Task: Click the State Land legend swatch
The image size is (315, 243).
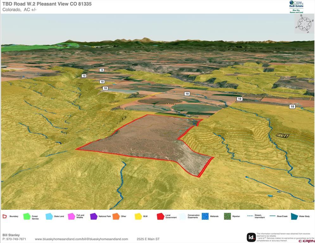Action: [x=49, y=216]
